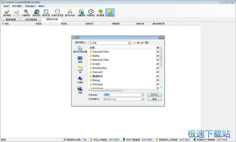Open 流量查询 traffic query icon
The width and height of the screenshot is (236, 142).
pyautogui.click(x=81, y=13)
